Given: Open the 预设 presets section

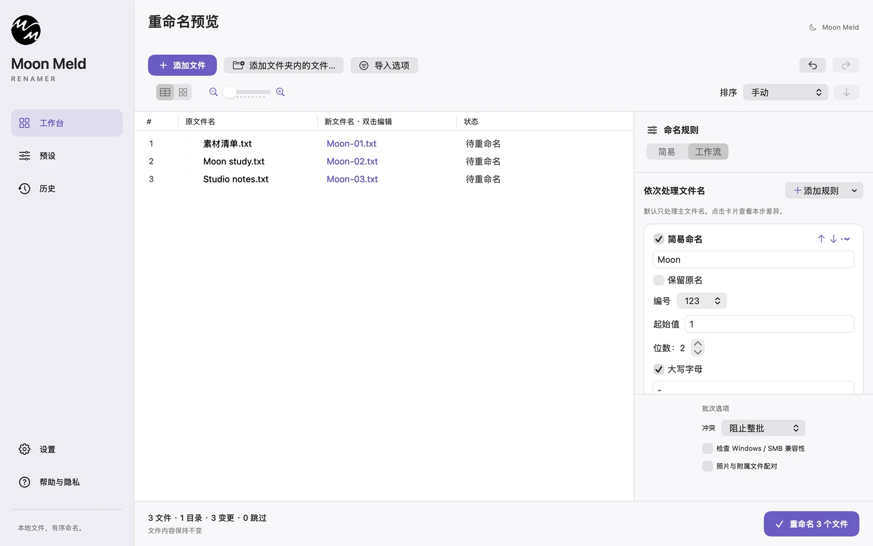Looking at the screenshot, I should tap(67, 156).
